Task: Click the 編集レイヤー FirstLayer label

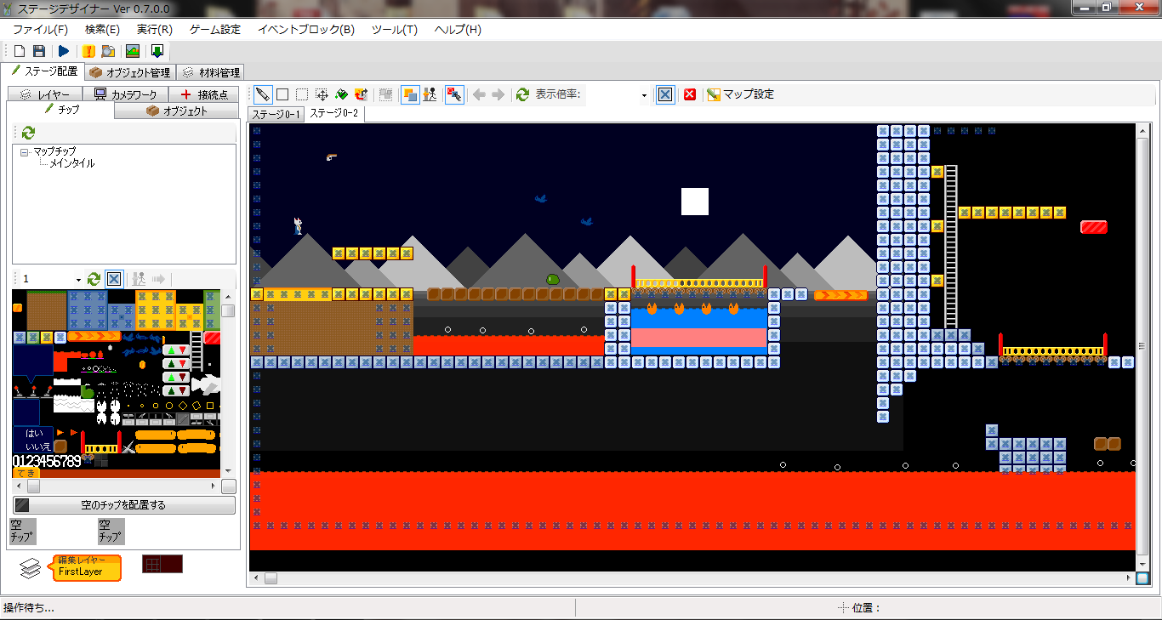Action: tap(86, 566)
